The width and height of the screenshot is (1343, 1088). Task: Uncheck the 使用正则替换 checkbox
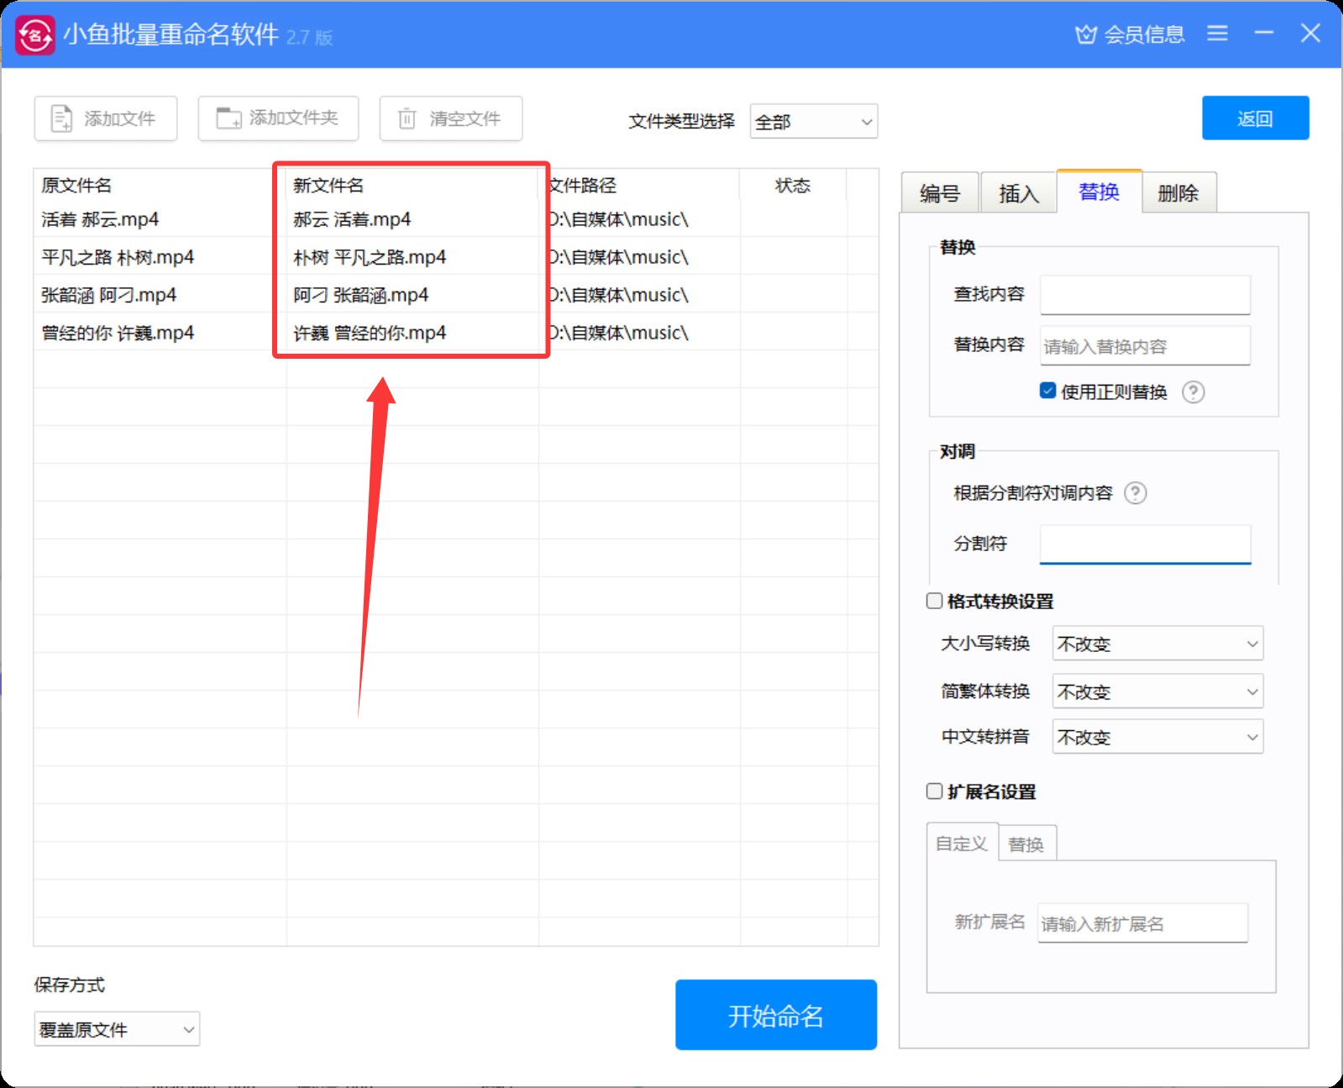point(1047,391)
